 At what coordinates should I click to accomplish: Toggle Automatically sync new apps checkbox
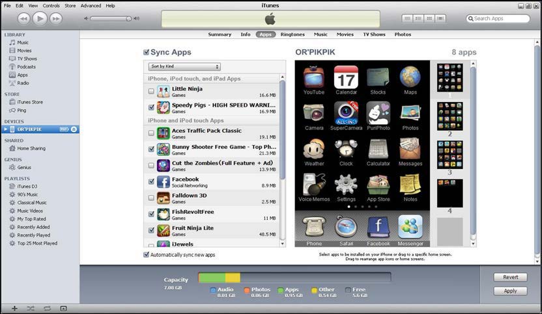[146, 255]
